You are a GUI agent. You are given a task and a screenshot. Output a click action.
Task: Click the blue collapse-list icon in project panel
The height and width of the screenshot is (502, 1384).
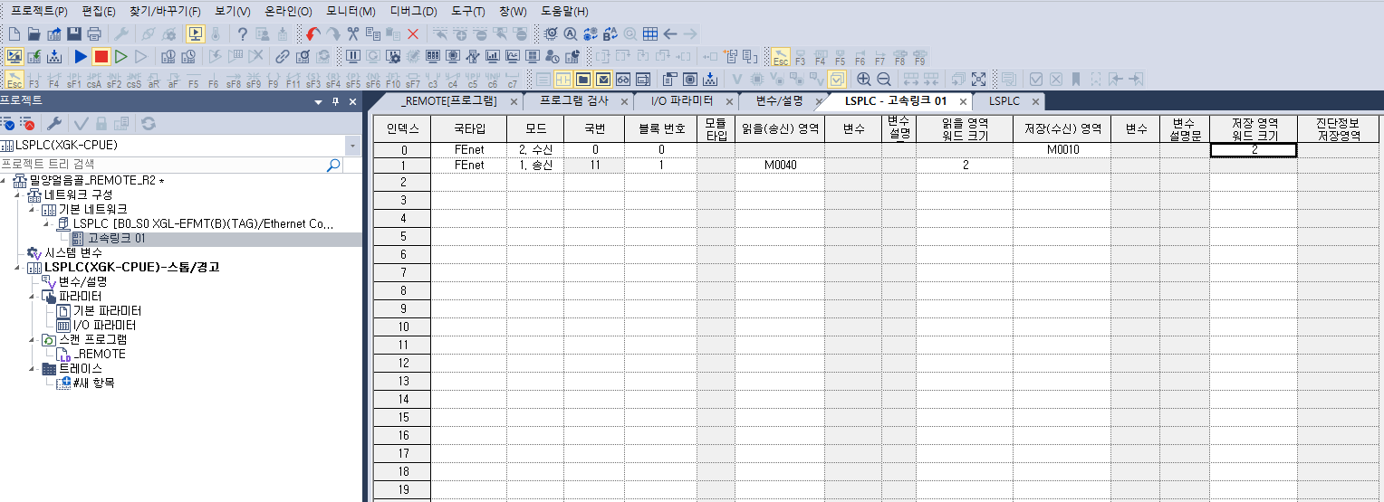pos(8,124)
